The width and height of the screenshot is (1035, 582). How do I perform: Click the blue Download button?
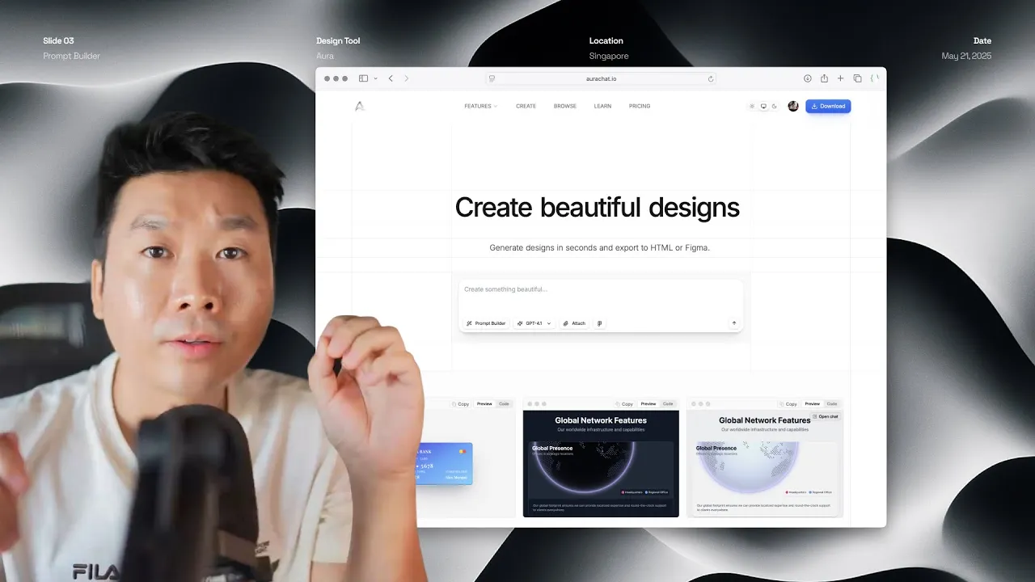pyautogui.click(x=828, y=106)
